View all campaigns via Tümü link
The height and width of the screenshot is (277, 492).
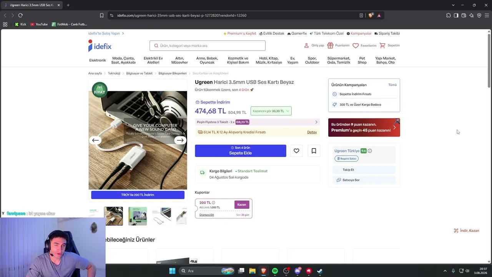(x=392, y=85)
